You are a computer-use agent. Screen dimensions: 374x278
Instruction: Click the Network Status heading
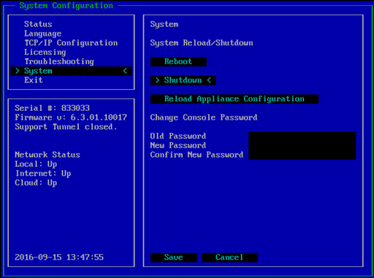pos(47,155)
